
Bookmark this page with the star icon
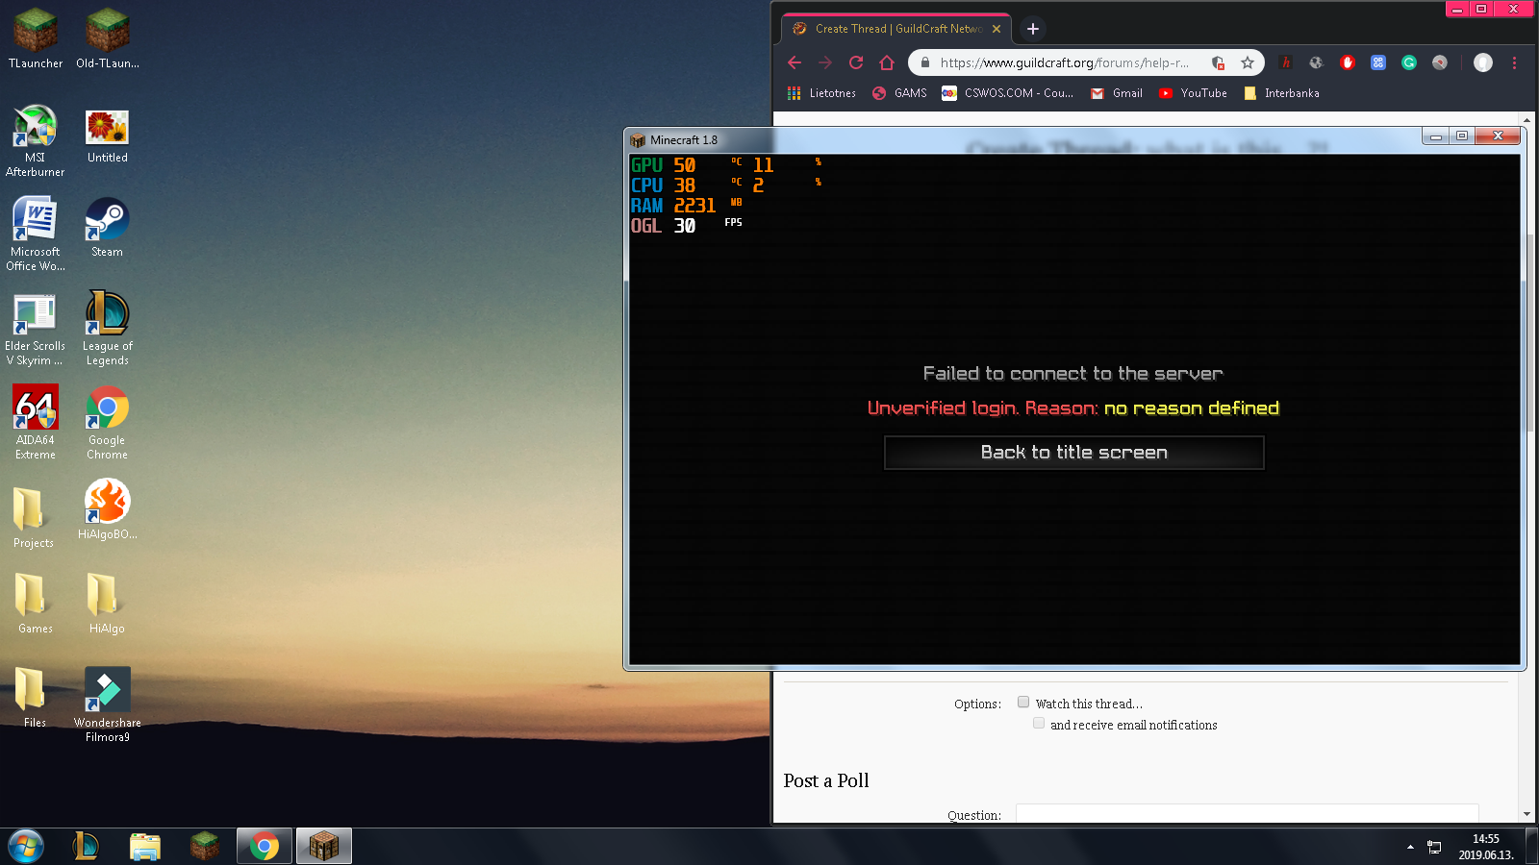(x=1248, y=62)
